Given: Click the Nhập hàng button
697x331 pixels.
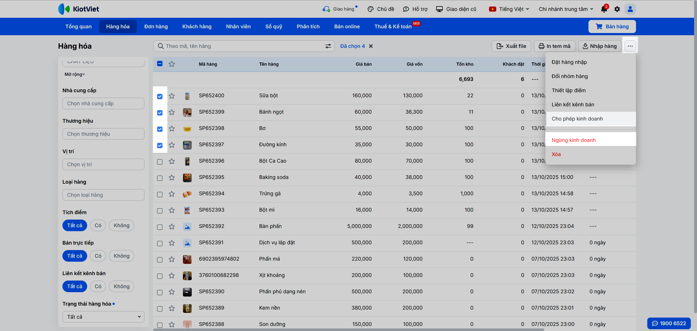Looking at the screenshot, I should pyautogui.click(x=600, y=46).
